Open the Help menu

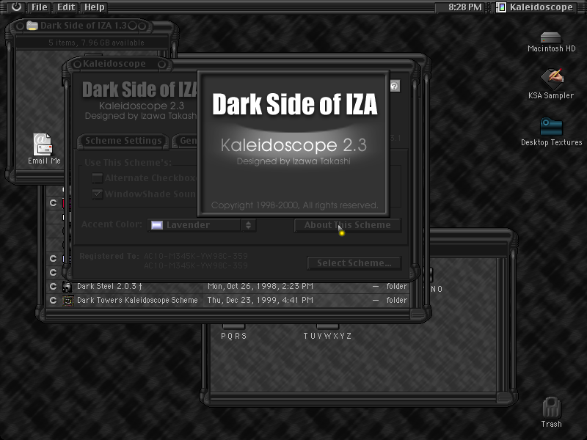95,7
